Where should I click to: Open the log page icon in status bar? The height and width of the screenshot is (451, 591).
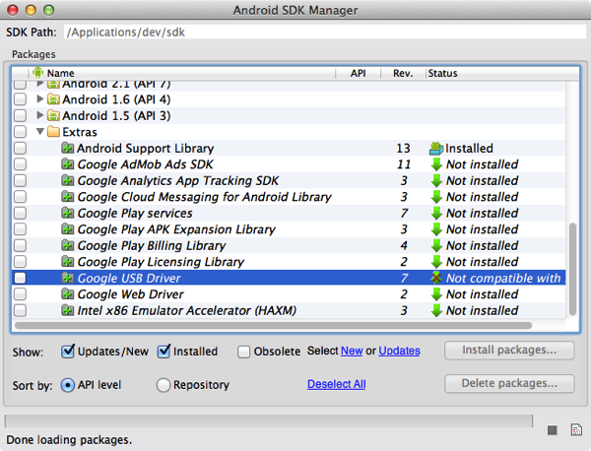tap(576, 429)
